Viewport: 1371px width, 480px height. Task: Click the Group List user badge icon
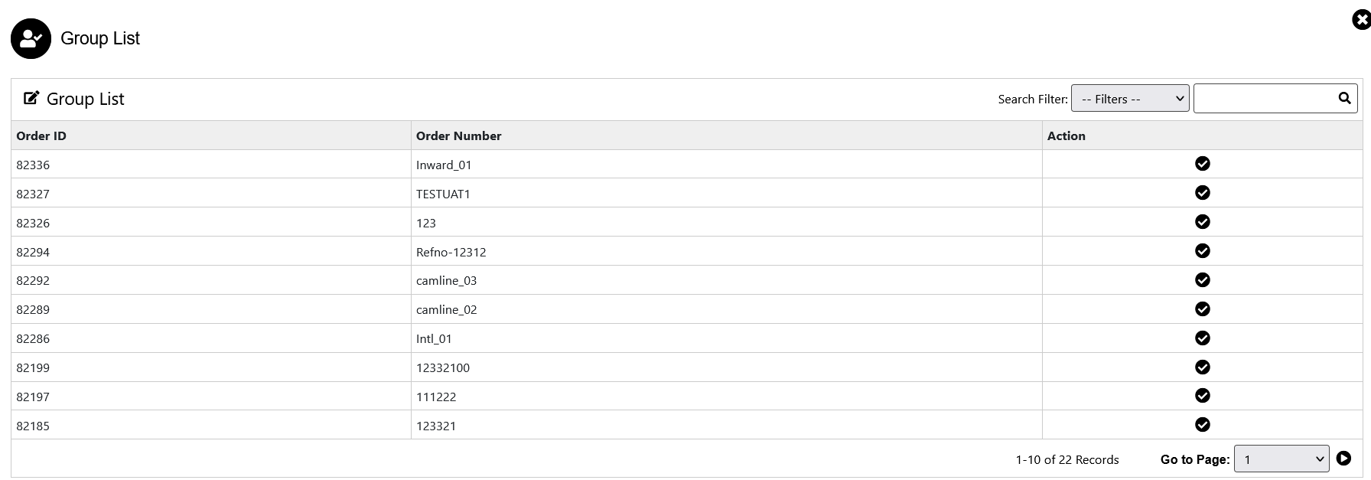(x=31, y=38)
